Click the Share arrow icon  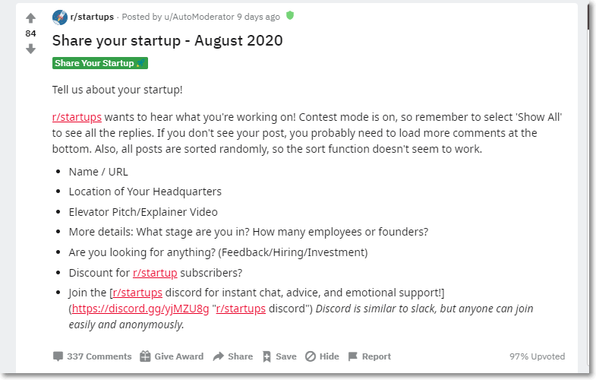219,356
